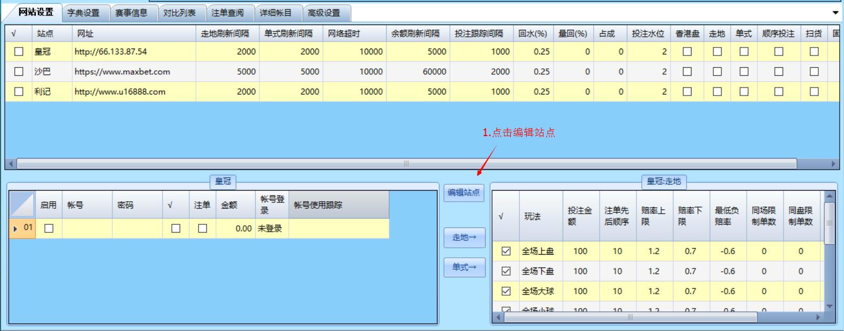This screenshot has height=331, width=844.
Task: Select the 网站设置 tab
Action: [35, 12]
